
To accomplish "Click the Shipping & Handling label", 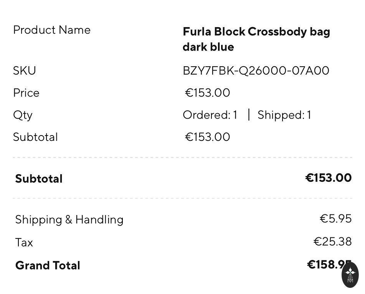I will coord(69,219).
